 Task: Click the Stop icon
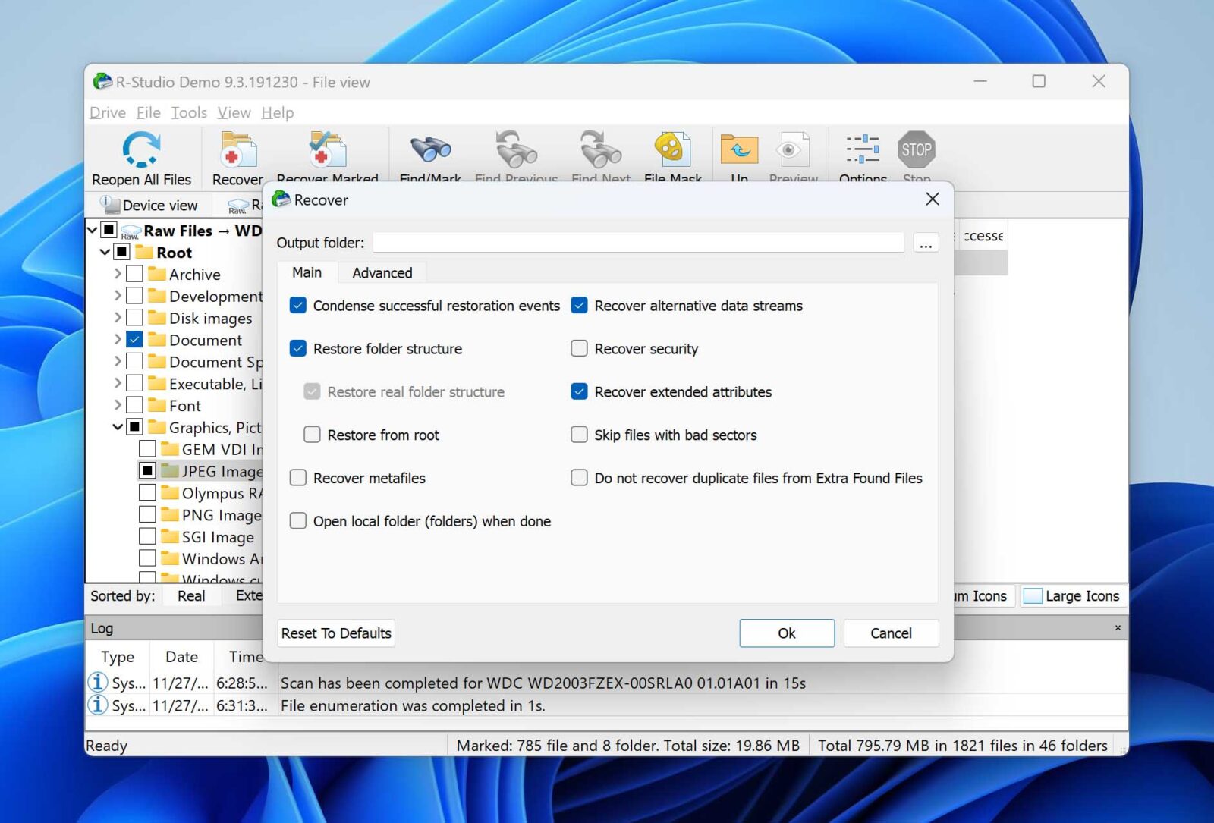point(917,149)
